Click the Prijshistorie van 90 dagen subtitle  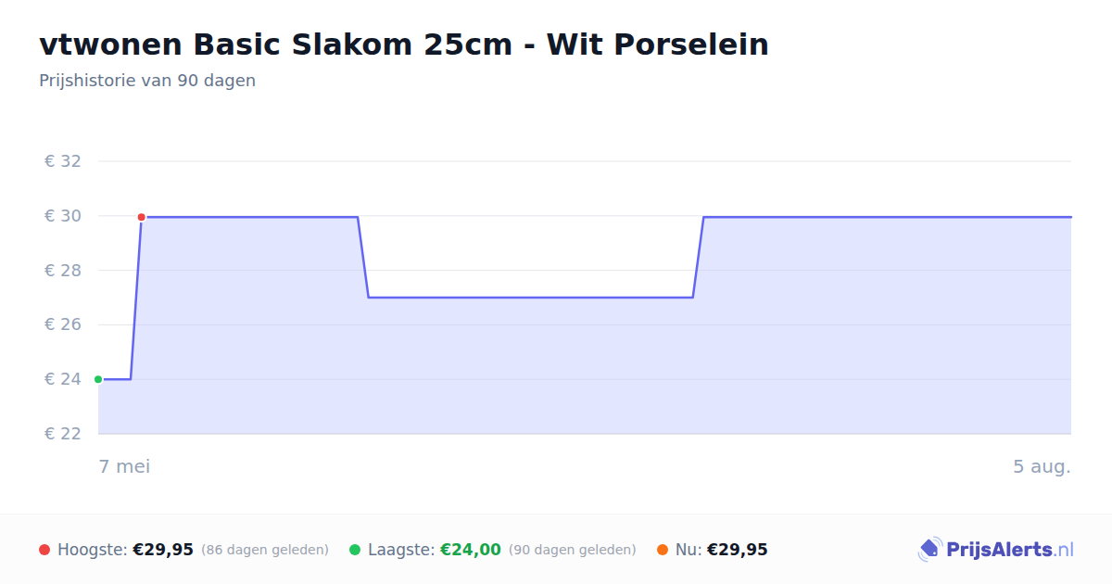pyautogui.click(x=147, y=81)
